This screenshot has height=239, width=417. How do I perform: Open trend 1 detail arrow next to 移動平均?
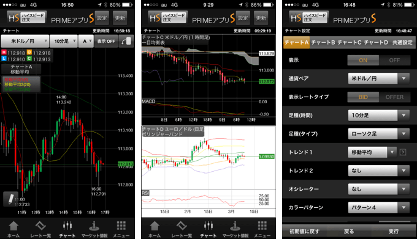pyautogui.click(x=403, y=152)
